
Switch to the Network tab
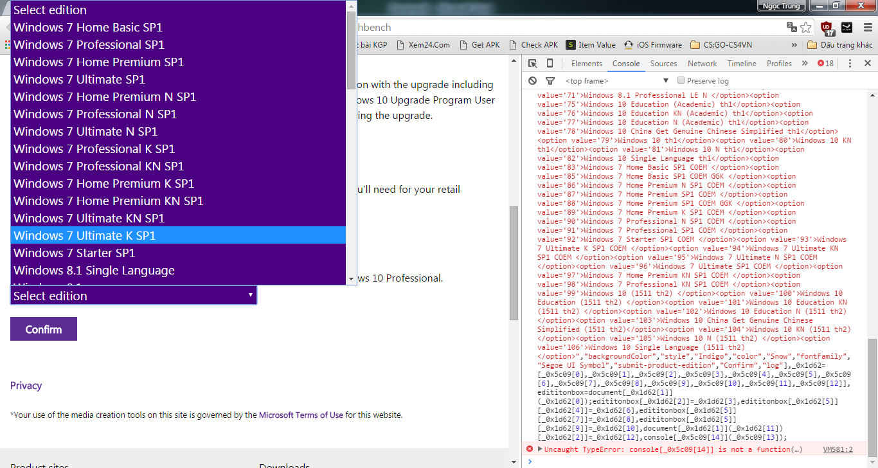coord(702,63)
